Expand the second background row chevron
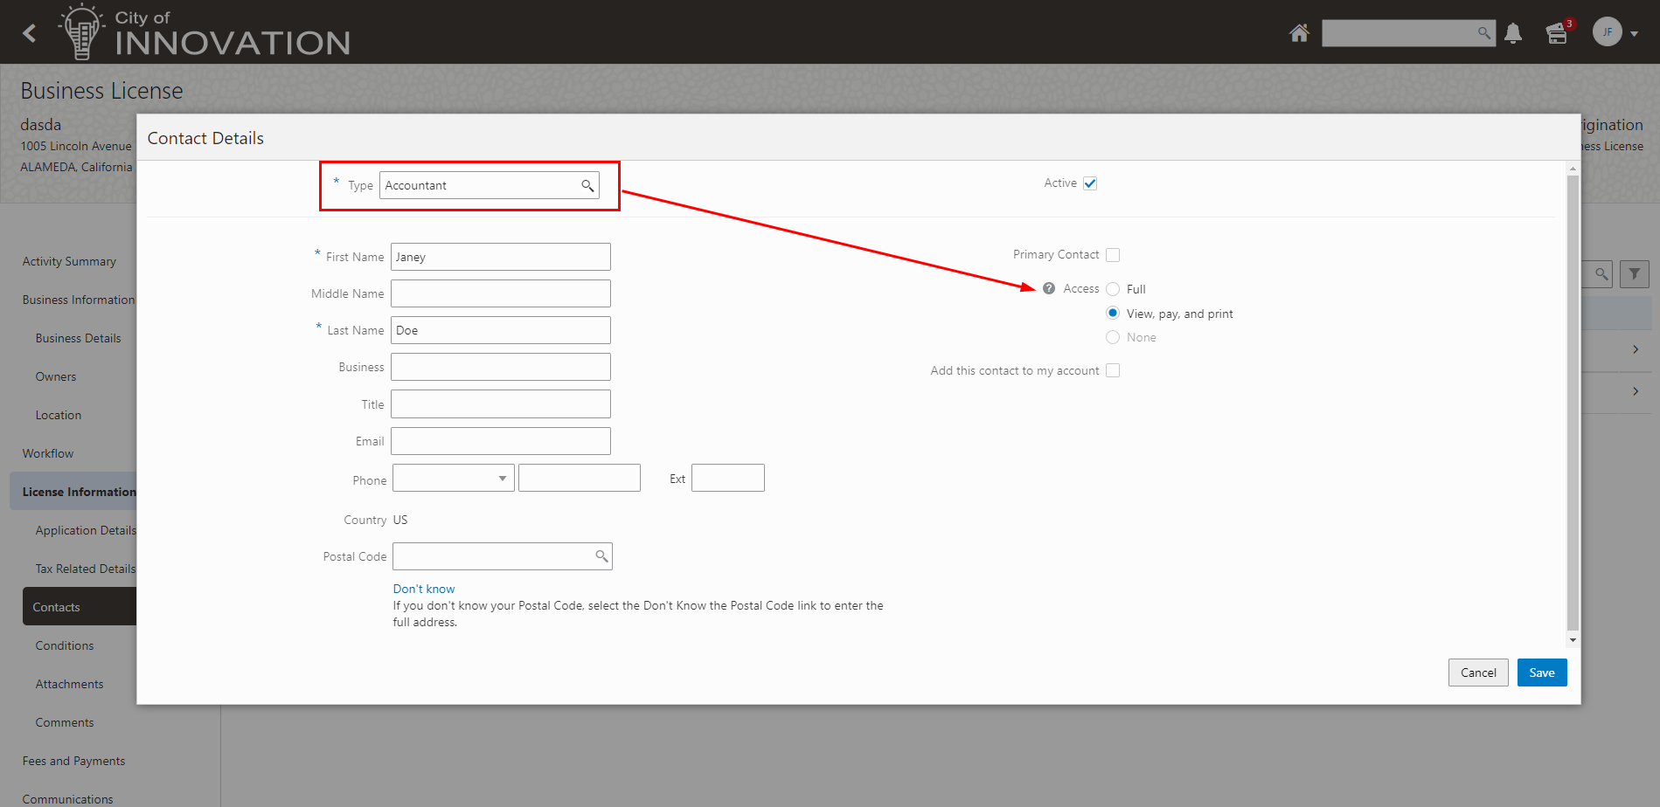 pyautogui.click(x=1635, y=391)
